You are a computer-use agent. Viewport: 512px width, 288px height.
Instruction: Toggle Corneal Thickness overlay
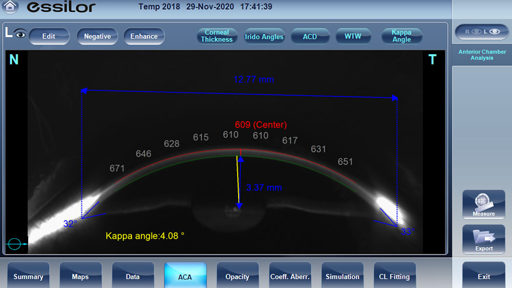tap(217, 36)
